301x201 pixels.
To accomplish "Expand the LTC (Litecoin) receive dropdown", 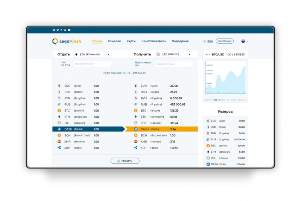I will point(173,54).
